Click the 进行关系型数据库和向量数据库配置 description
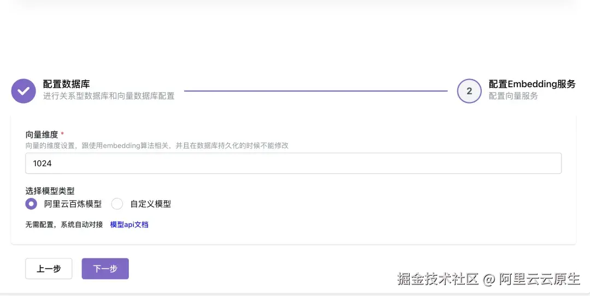The height and width of the screenshot is (296, 590). point(109,96)
